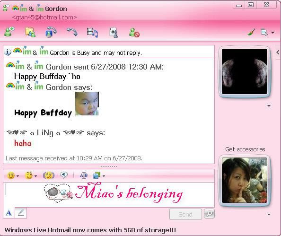This screenshot has width=281, height=236.
Task: Call contact with the phone icon
Action: [72, 32]
